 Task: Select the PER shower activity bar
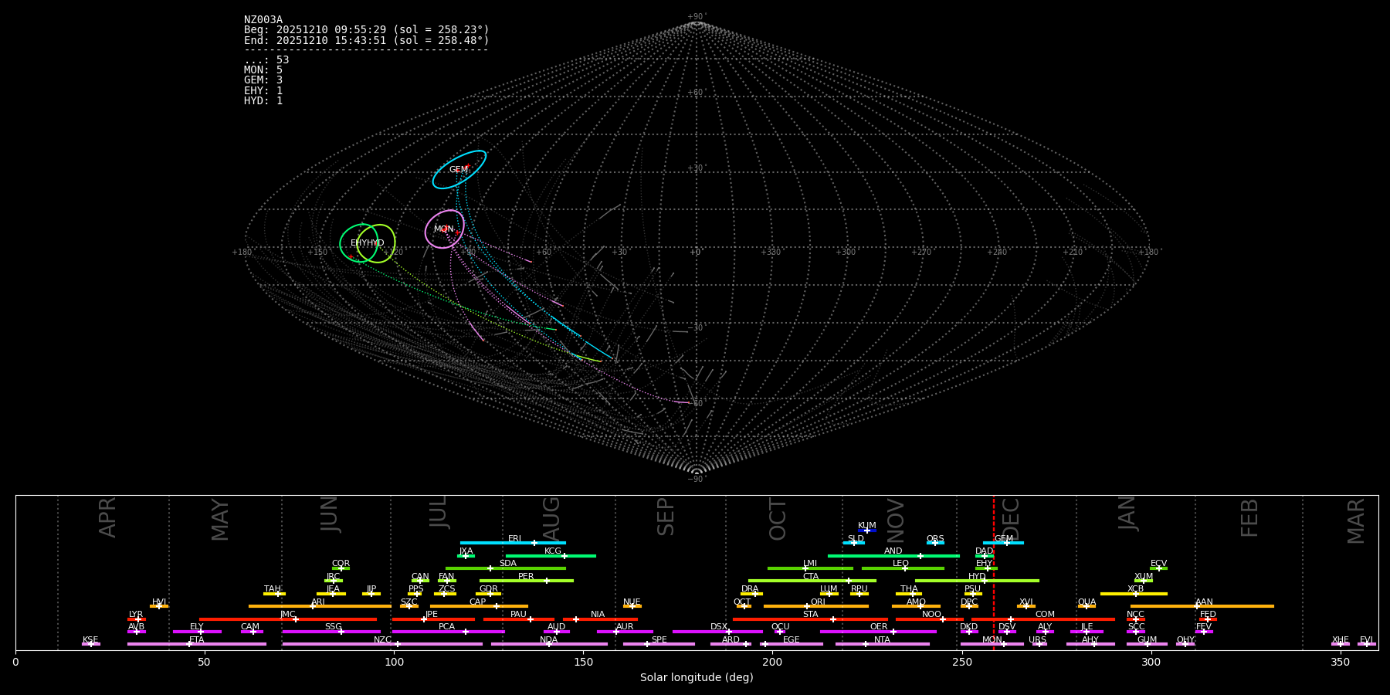click(527, 581)
